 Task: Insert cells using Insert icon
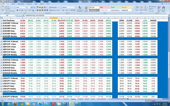137,8
